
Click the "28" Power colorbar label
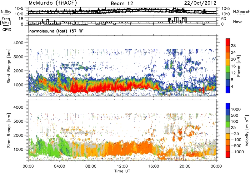tap(233, 46)
